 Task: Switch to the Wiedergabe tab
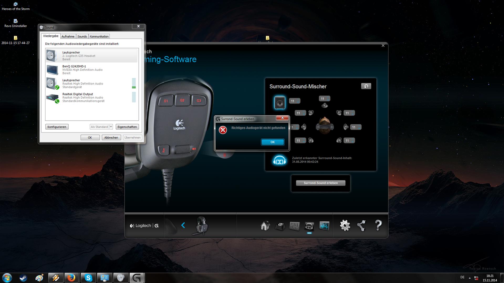51,36
